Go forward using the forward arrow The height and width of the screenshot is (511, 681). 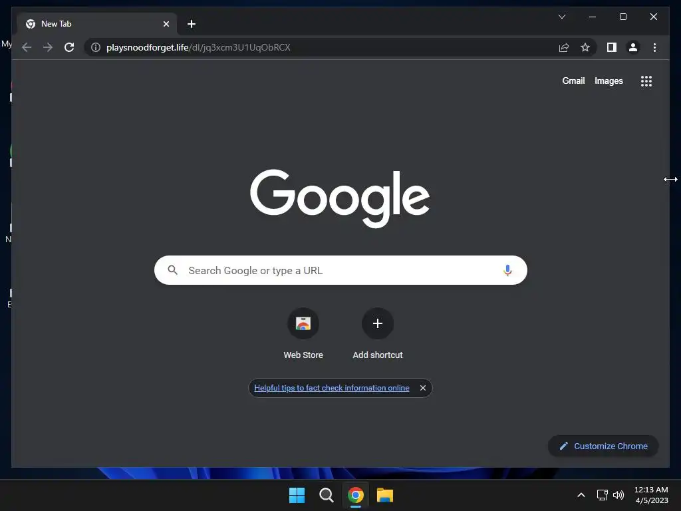(48, 47)
